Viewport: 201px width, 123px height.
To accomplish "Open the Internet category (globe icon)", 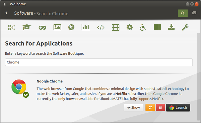I will pos(71,27).
